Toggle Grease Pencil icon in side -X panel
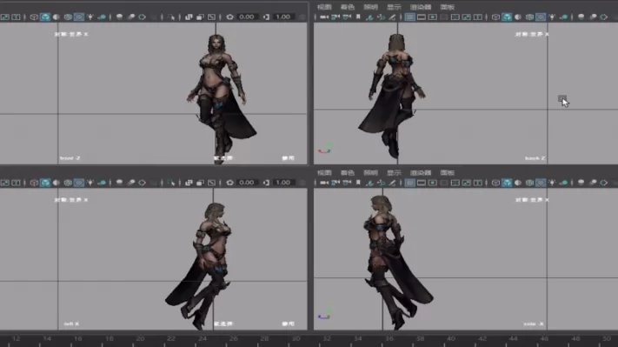This screenshot has width=618, height=347. click(392, 183)
